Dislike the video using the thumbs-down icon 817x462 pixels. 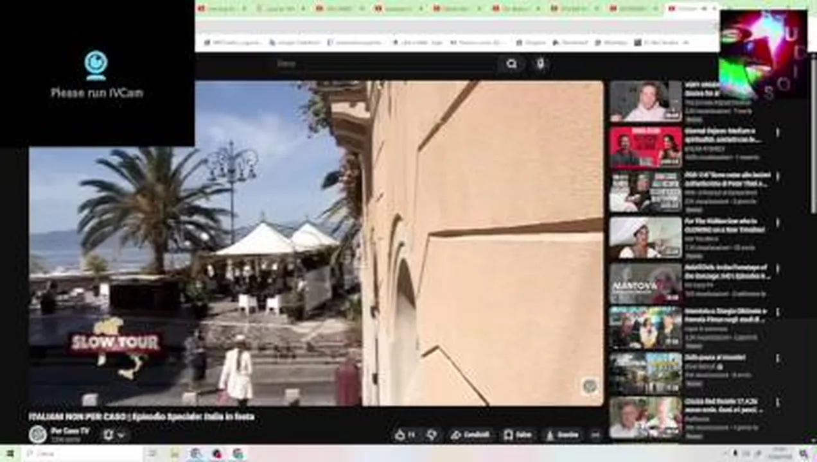(x=432, y=434)
